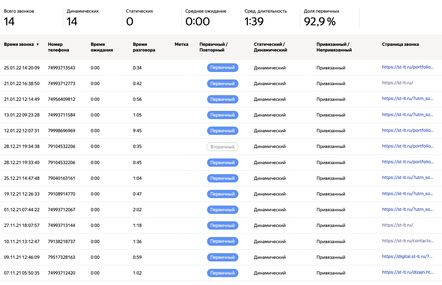This screenshot has height=285, width=442.
Task: Click the Номер телефона column header
Action: [58, 47]
